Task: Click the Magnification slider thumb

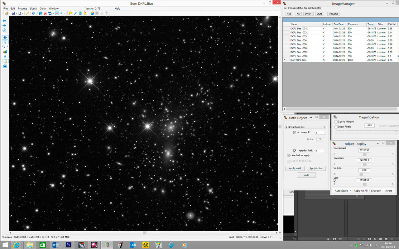Action: (396, 133)
